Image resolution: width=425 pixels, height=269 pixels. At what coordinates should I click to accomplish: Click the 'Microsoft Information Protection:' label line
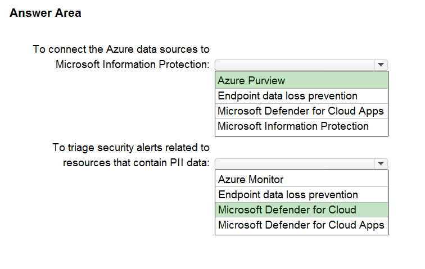pyautogui.click(x=133, y=65)
